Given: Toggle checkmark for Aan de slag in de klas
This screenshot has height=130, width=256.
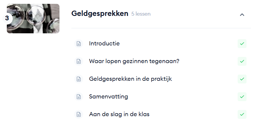Looking at the screenshot, I should pos(242,114).
